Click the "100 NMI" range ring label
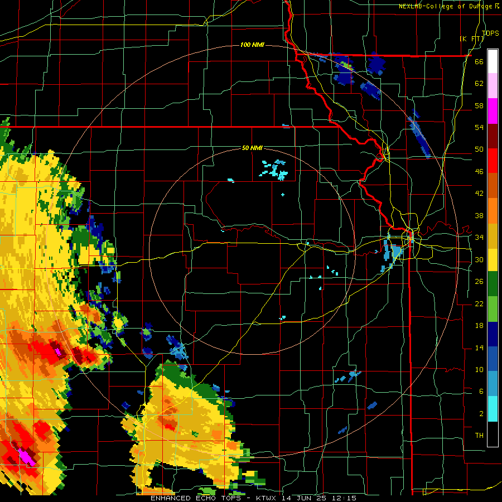 pos(252,45)
